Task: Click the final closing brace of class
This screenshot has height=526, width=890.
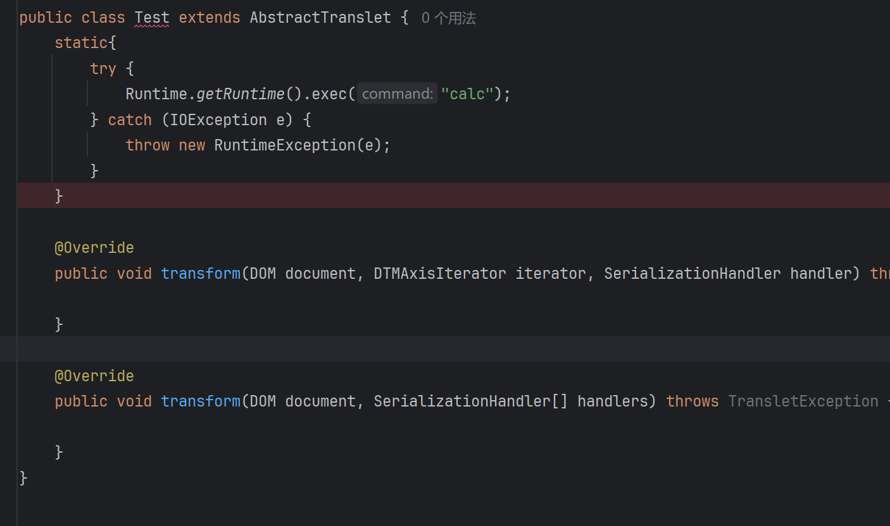Action: tap(23, 478)
